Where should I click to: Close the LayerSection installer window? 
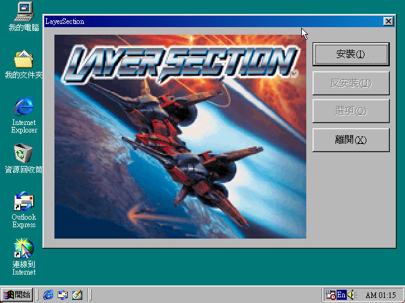coord(388,21)
